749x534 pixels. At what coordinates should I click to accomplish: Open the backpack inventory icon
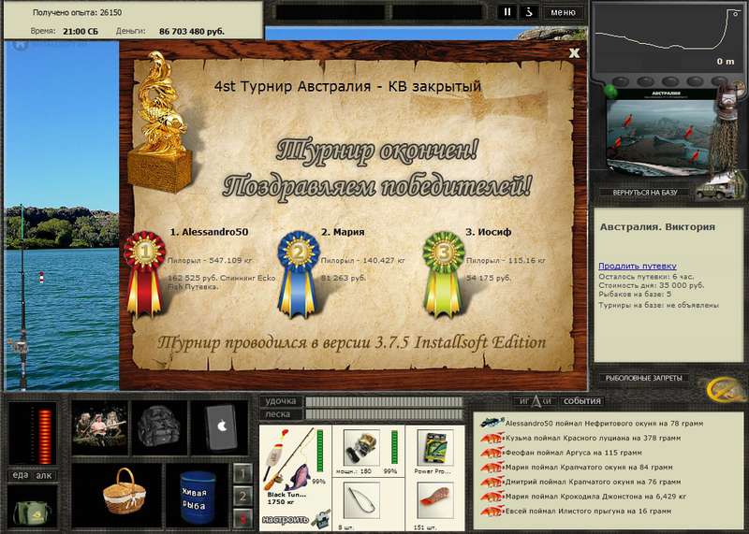point(159,427)
